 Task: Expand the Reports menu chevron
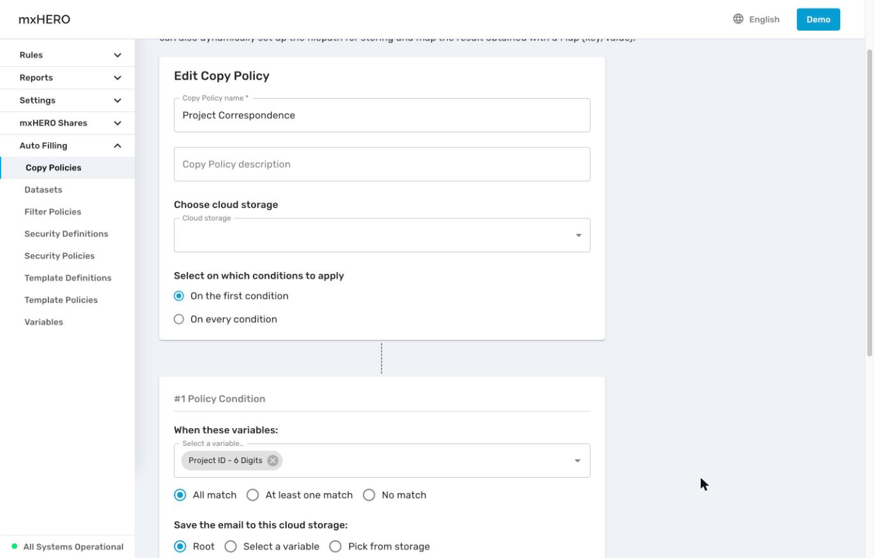(x=117, y=78)
